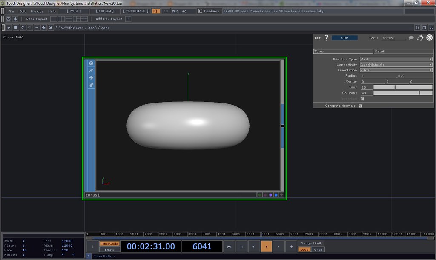Toggle the Realtime checkbox
Image resolution: width=436 pixels, height=260 pixels.
201,11
